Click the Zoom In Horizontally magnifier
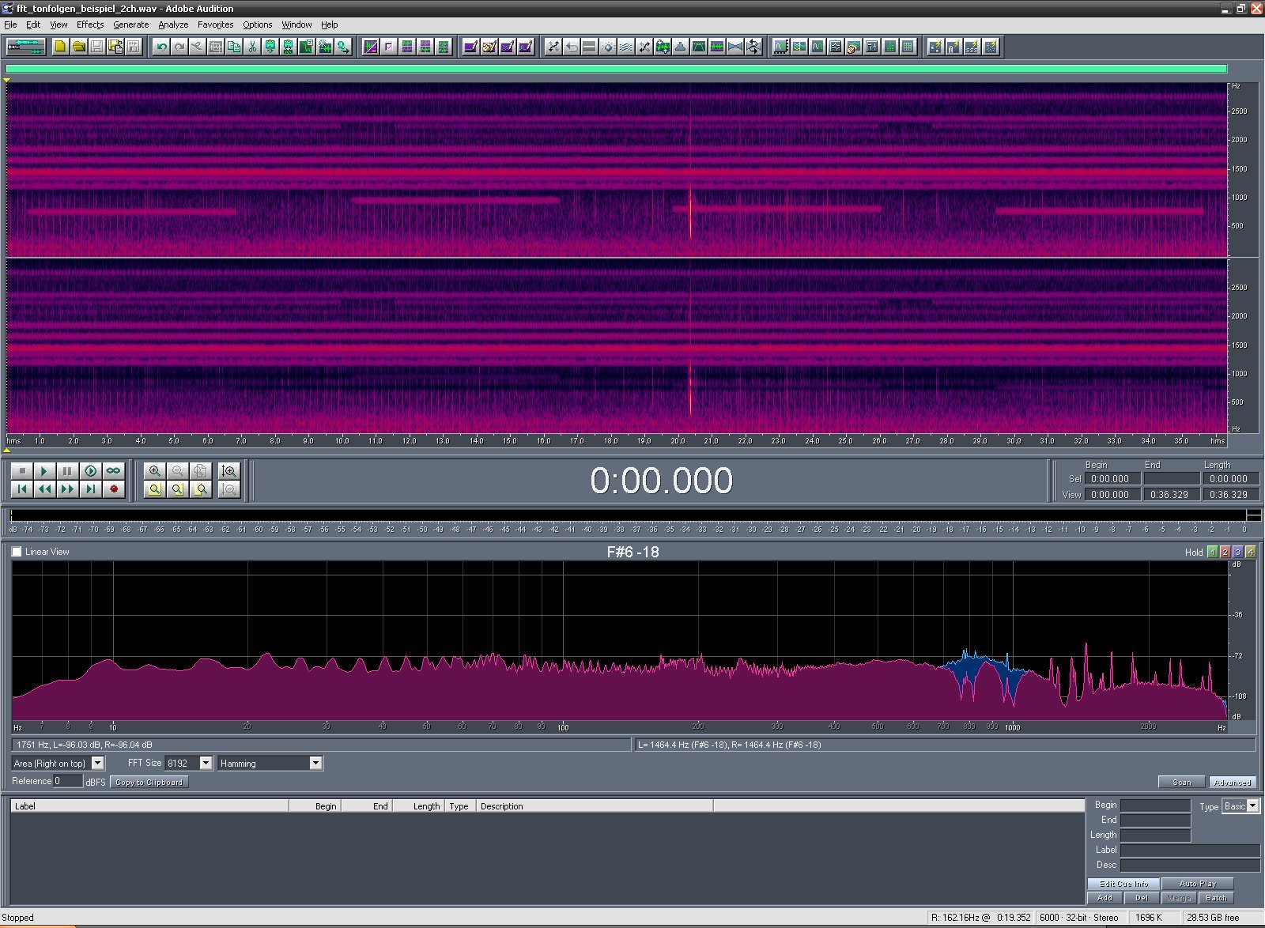 click(x=155, y=471)
